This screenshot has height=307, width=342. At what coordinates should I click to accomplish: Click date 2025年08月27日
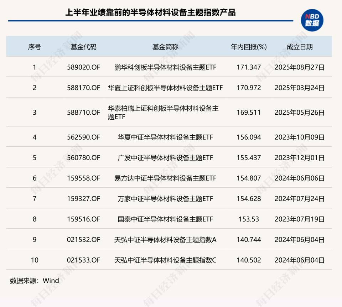tap(300, 67)
